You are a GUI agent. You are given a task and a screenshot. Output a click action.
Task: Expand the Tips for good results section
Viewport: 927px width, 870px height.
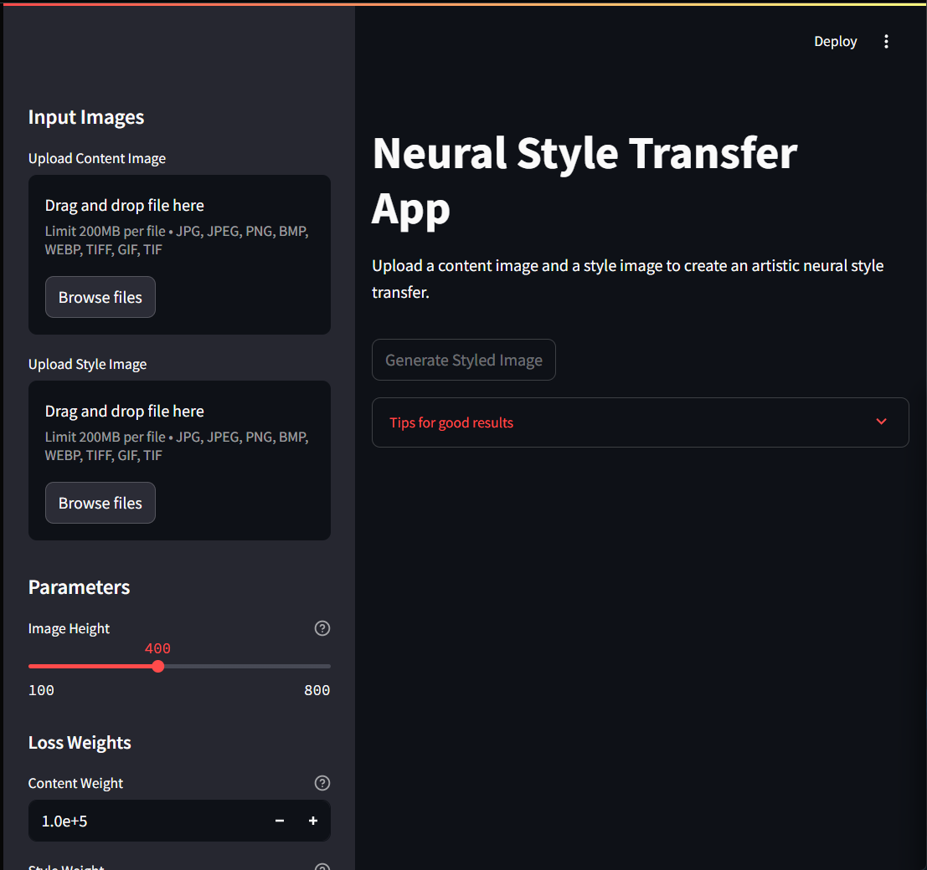tap(452, 422)
